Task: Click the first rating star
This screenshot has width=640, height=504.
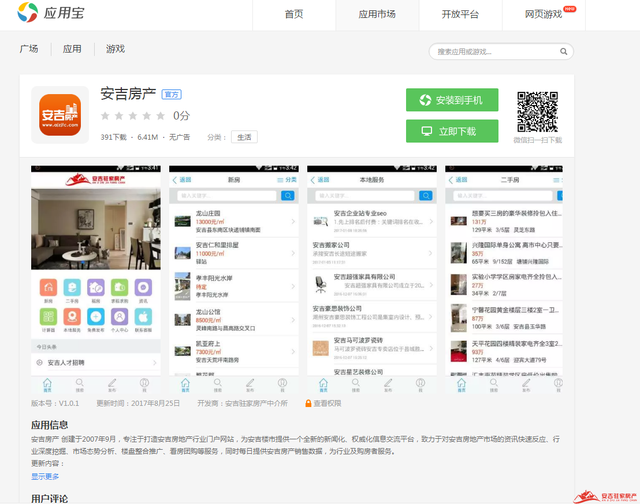Action: click(105, 116)
